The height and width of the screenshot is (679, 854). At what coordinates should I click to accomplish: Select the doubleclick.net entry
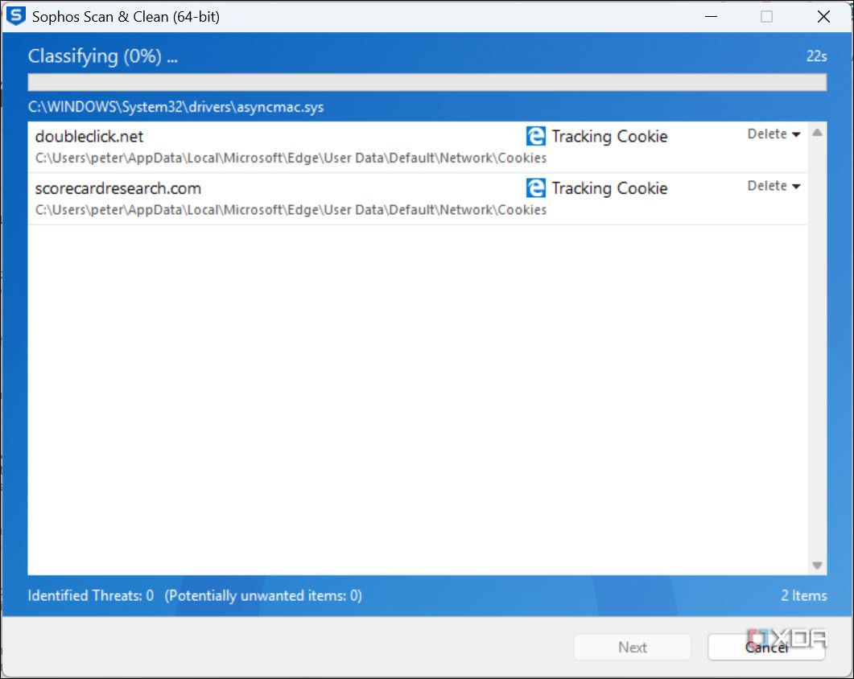click(x=417, y=147)
